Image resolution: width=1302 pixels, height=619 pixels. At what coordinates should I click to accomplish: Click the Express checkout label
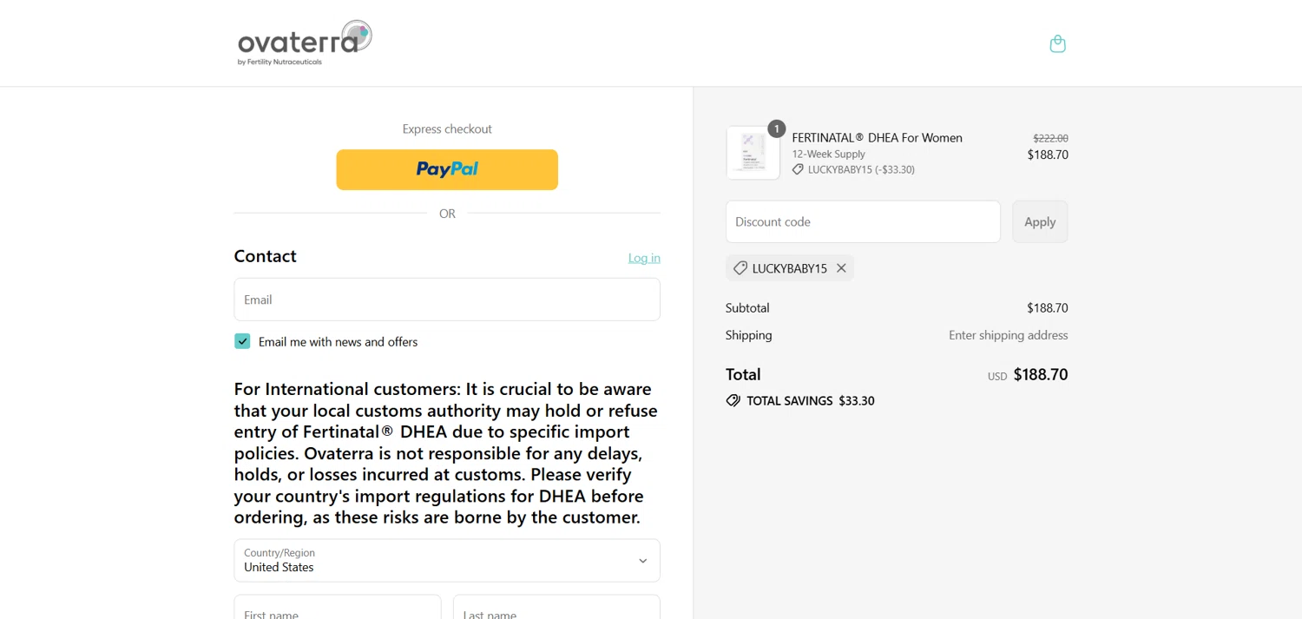[x=447, y=128]
